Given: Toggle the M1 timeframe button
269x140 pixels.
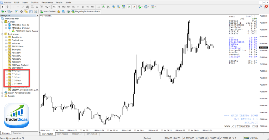Looking at the screenshot, I should [54, 7].
